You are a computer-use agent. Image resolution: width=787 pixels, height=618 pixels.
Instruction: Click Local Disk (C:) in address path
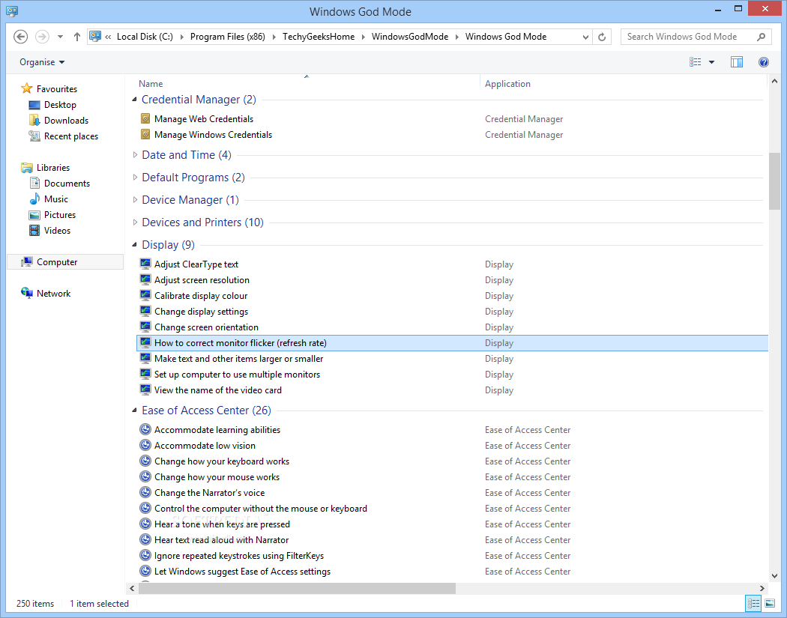click(x=145, y=37)
